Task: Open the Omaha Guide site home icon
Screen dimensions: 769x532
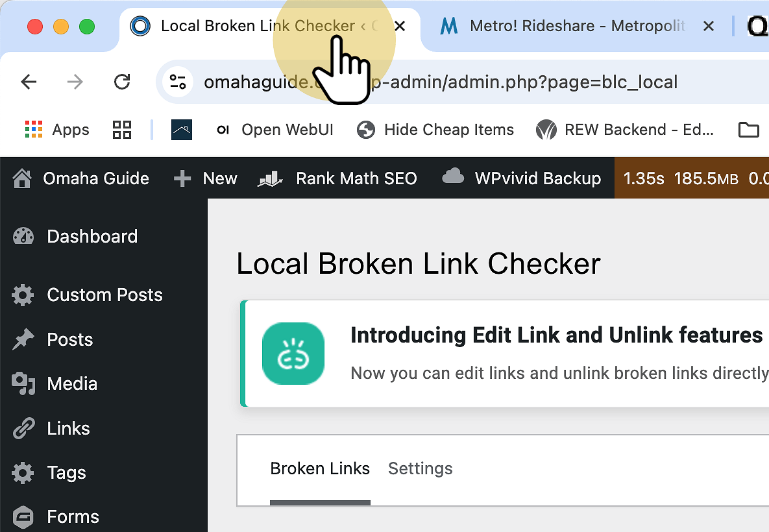Action: [21, 178]
